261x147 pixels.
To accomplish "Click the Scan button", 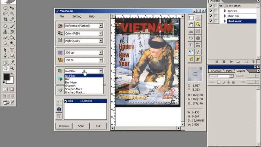I will (x=81, y=126).
